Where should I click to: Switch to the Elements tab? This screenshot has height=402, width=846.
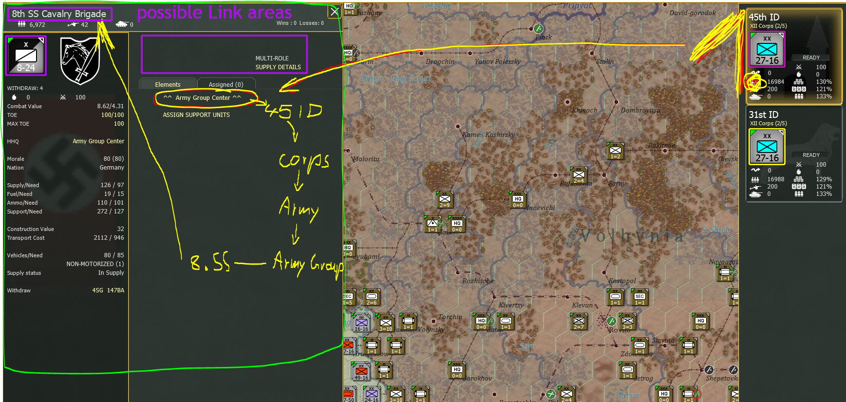pos(168,84)
